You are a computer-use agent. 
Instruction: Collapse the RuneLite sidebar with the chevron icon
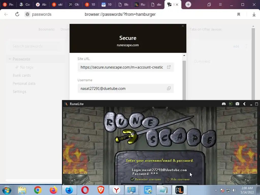coord(244,104)
